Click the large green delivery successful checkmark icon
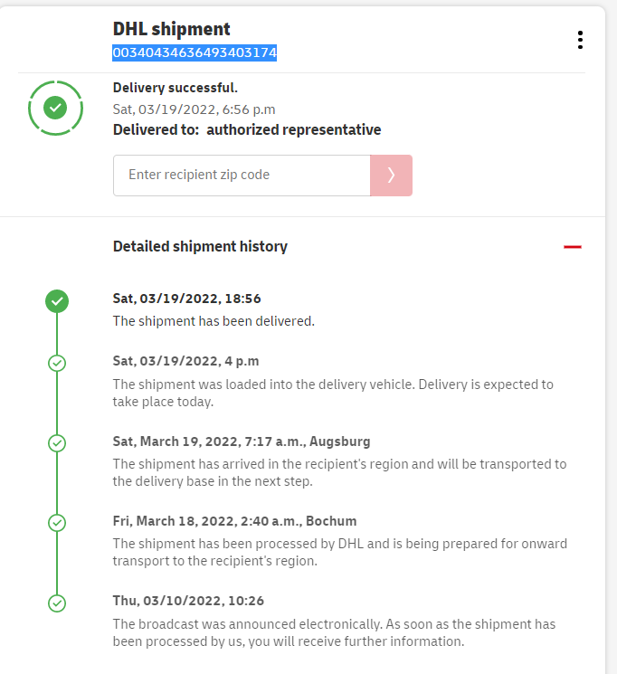Viewport: 617px width, 674px height. pyautogui.click(x=55, y=108)
